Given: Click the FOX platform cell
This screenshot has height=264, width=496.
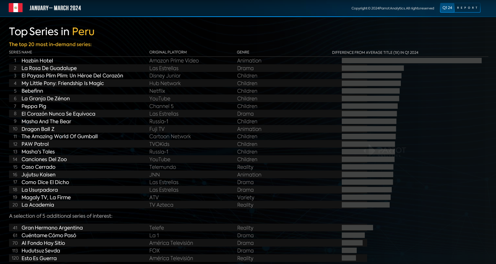Looking at the screenshot, I should coord(155,251).
